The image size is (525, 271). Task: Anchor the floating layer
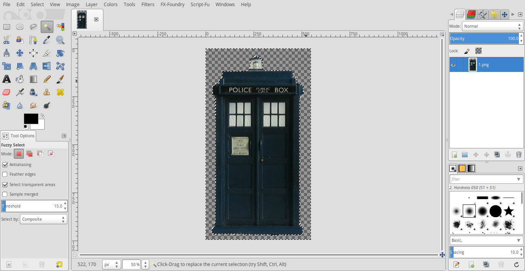[x=508, y=155]
